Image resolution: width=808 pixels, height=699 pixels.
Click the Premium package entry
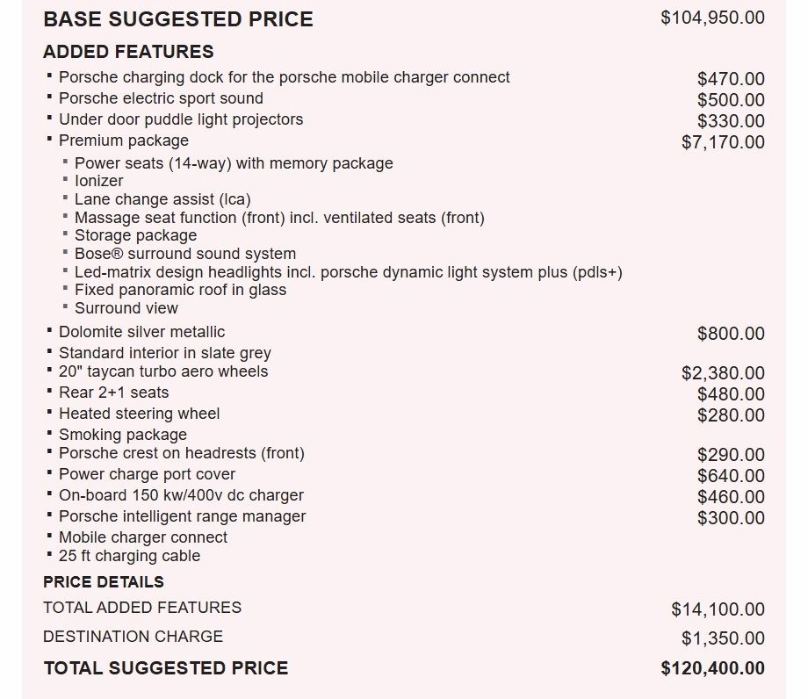point(124,141)
